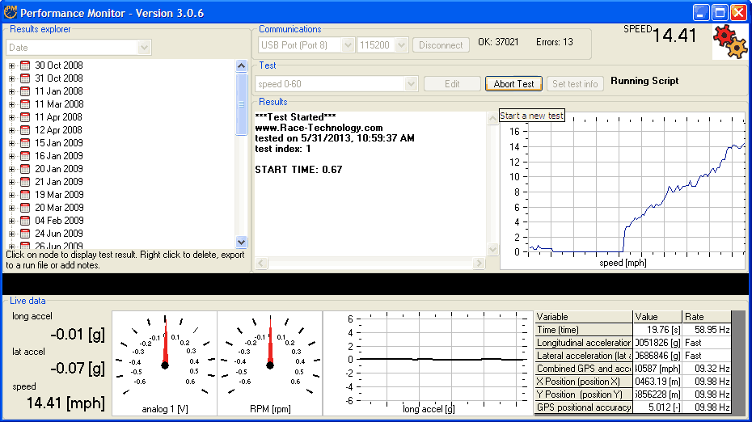Click the calendar icon for 11 Jan 2008
752x422 pixels.
pos(25,91)
